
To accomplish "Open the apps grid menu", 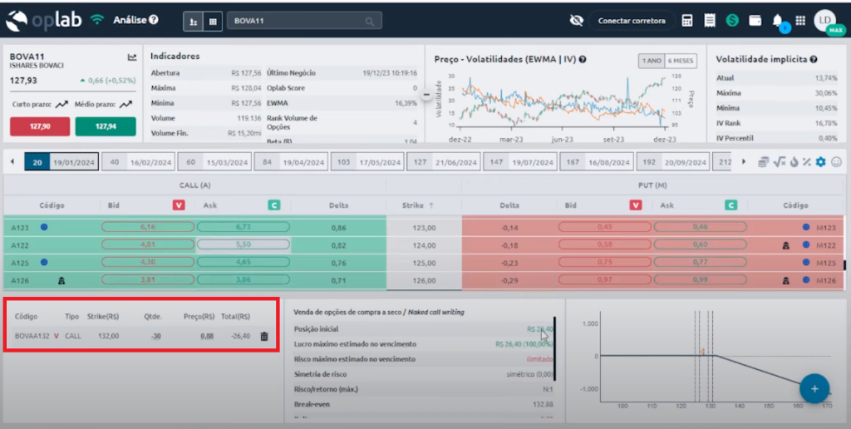I will coord(800,20).
